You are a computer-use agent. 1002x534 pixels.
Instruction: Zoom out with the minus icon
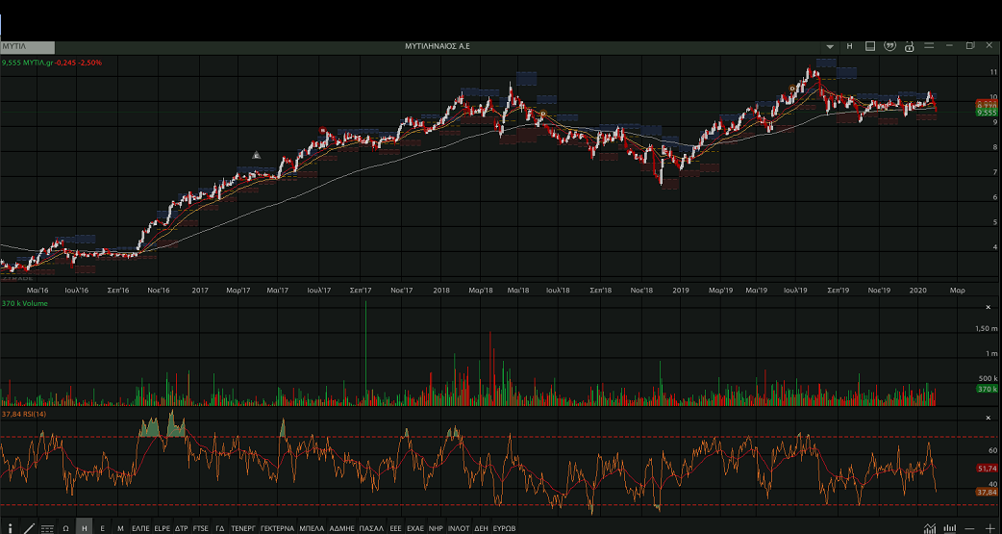971,527
